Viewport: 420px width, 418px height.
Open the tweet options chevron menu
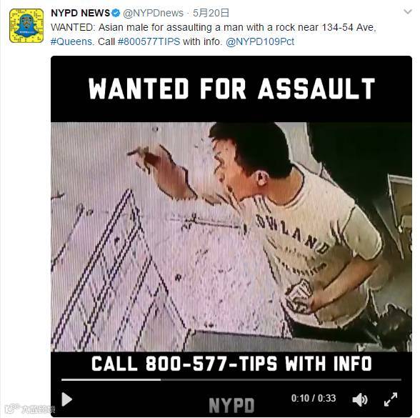point(407,11)
